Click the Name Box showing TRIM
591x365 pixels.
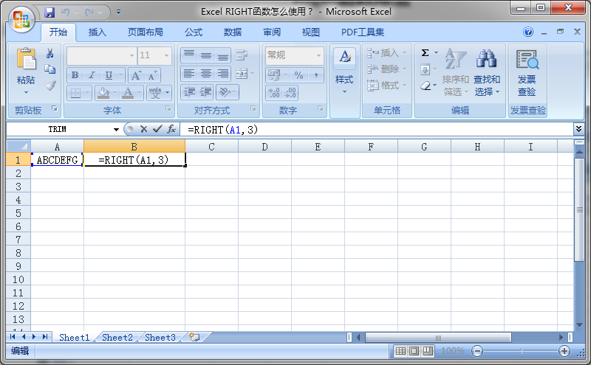point(58,130)
